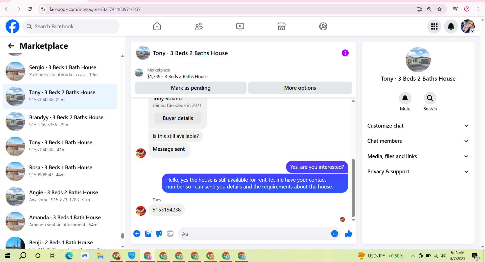
Task: Open the Groups icon in top navigation
Action: (323, 26)
